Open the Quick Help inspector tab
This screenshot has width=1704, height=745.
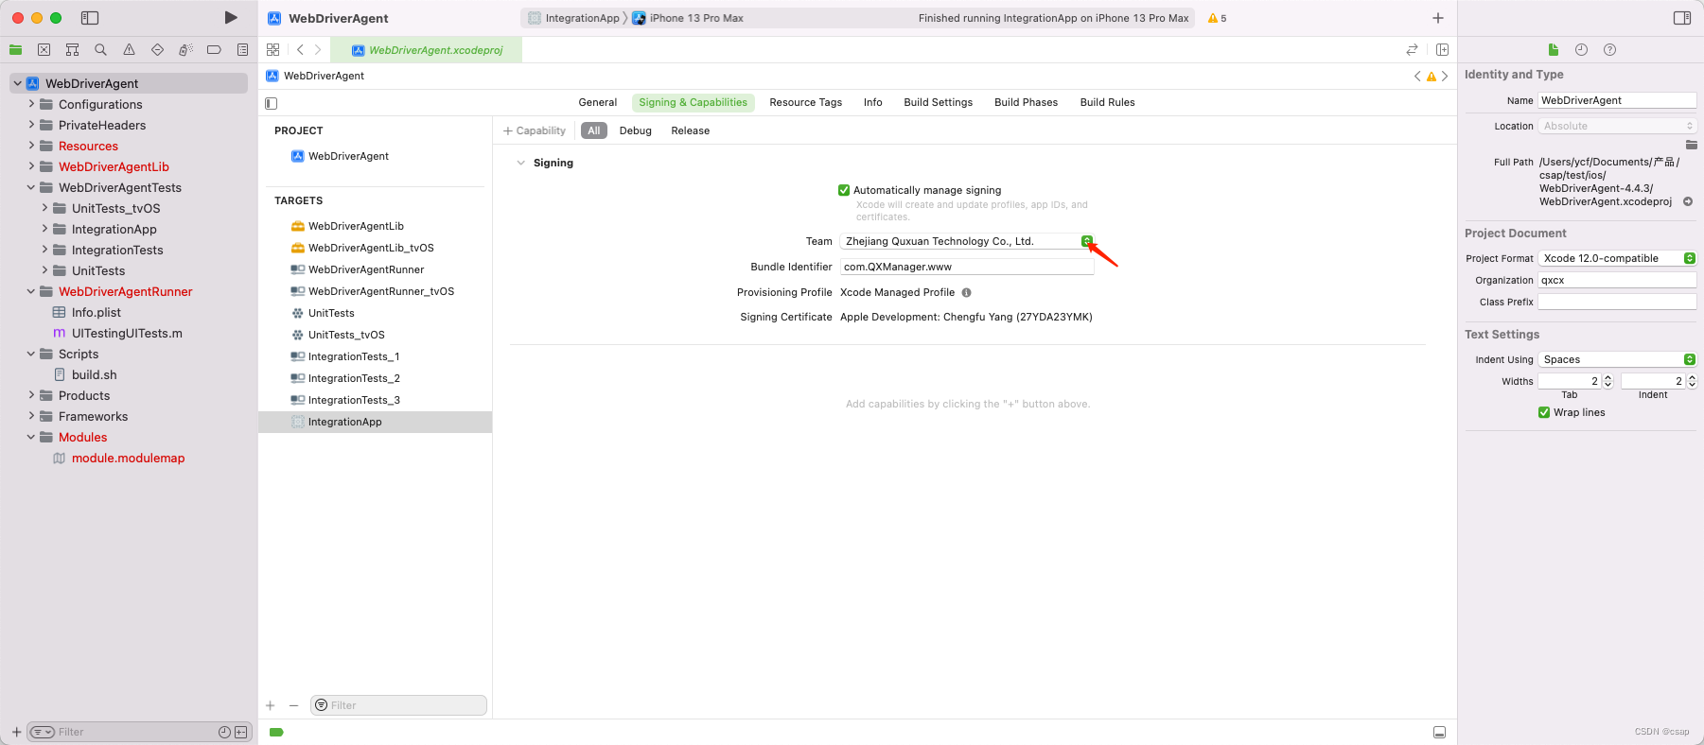pos(1609,49)
